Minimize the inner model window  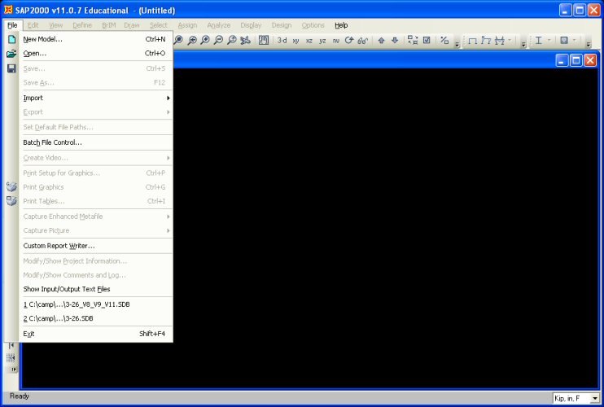(562, 60)
